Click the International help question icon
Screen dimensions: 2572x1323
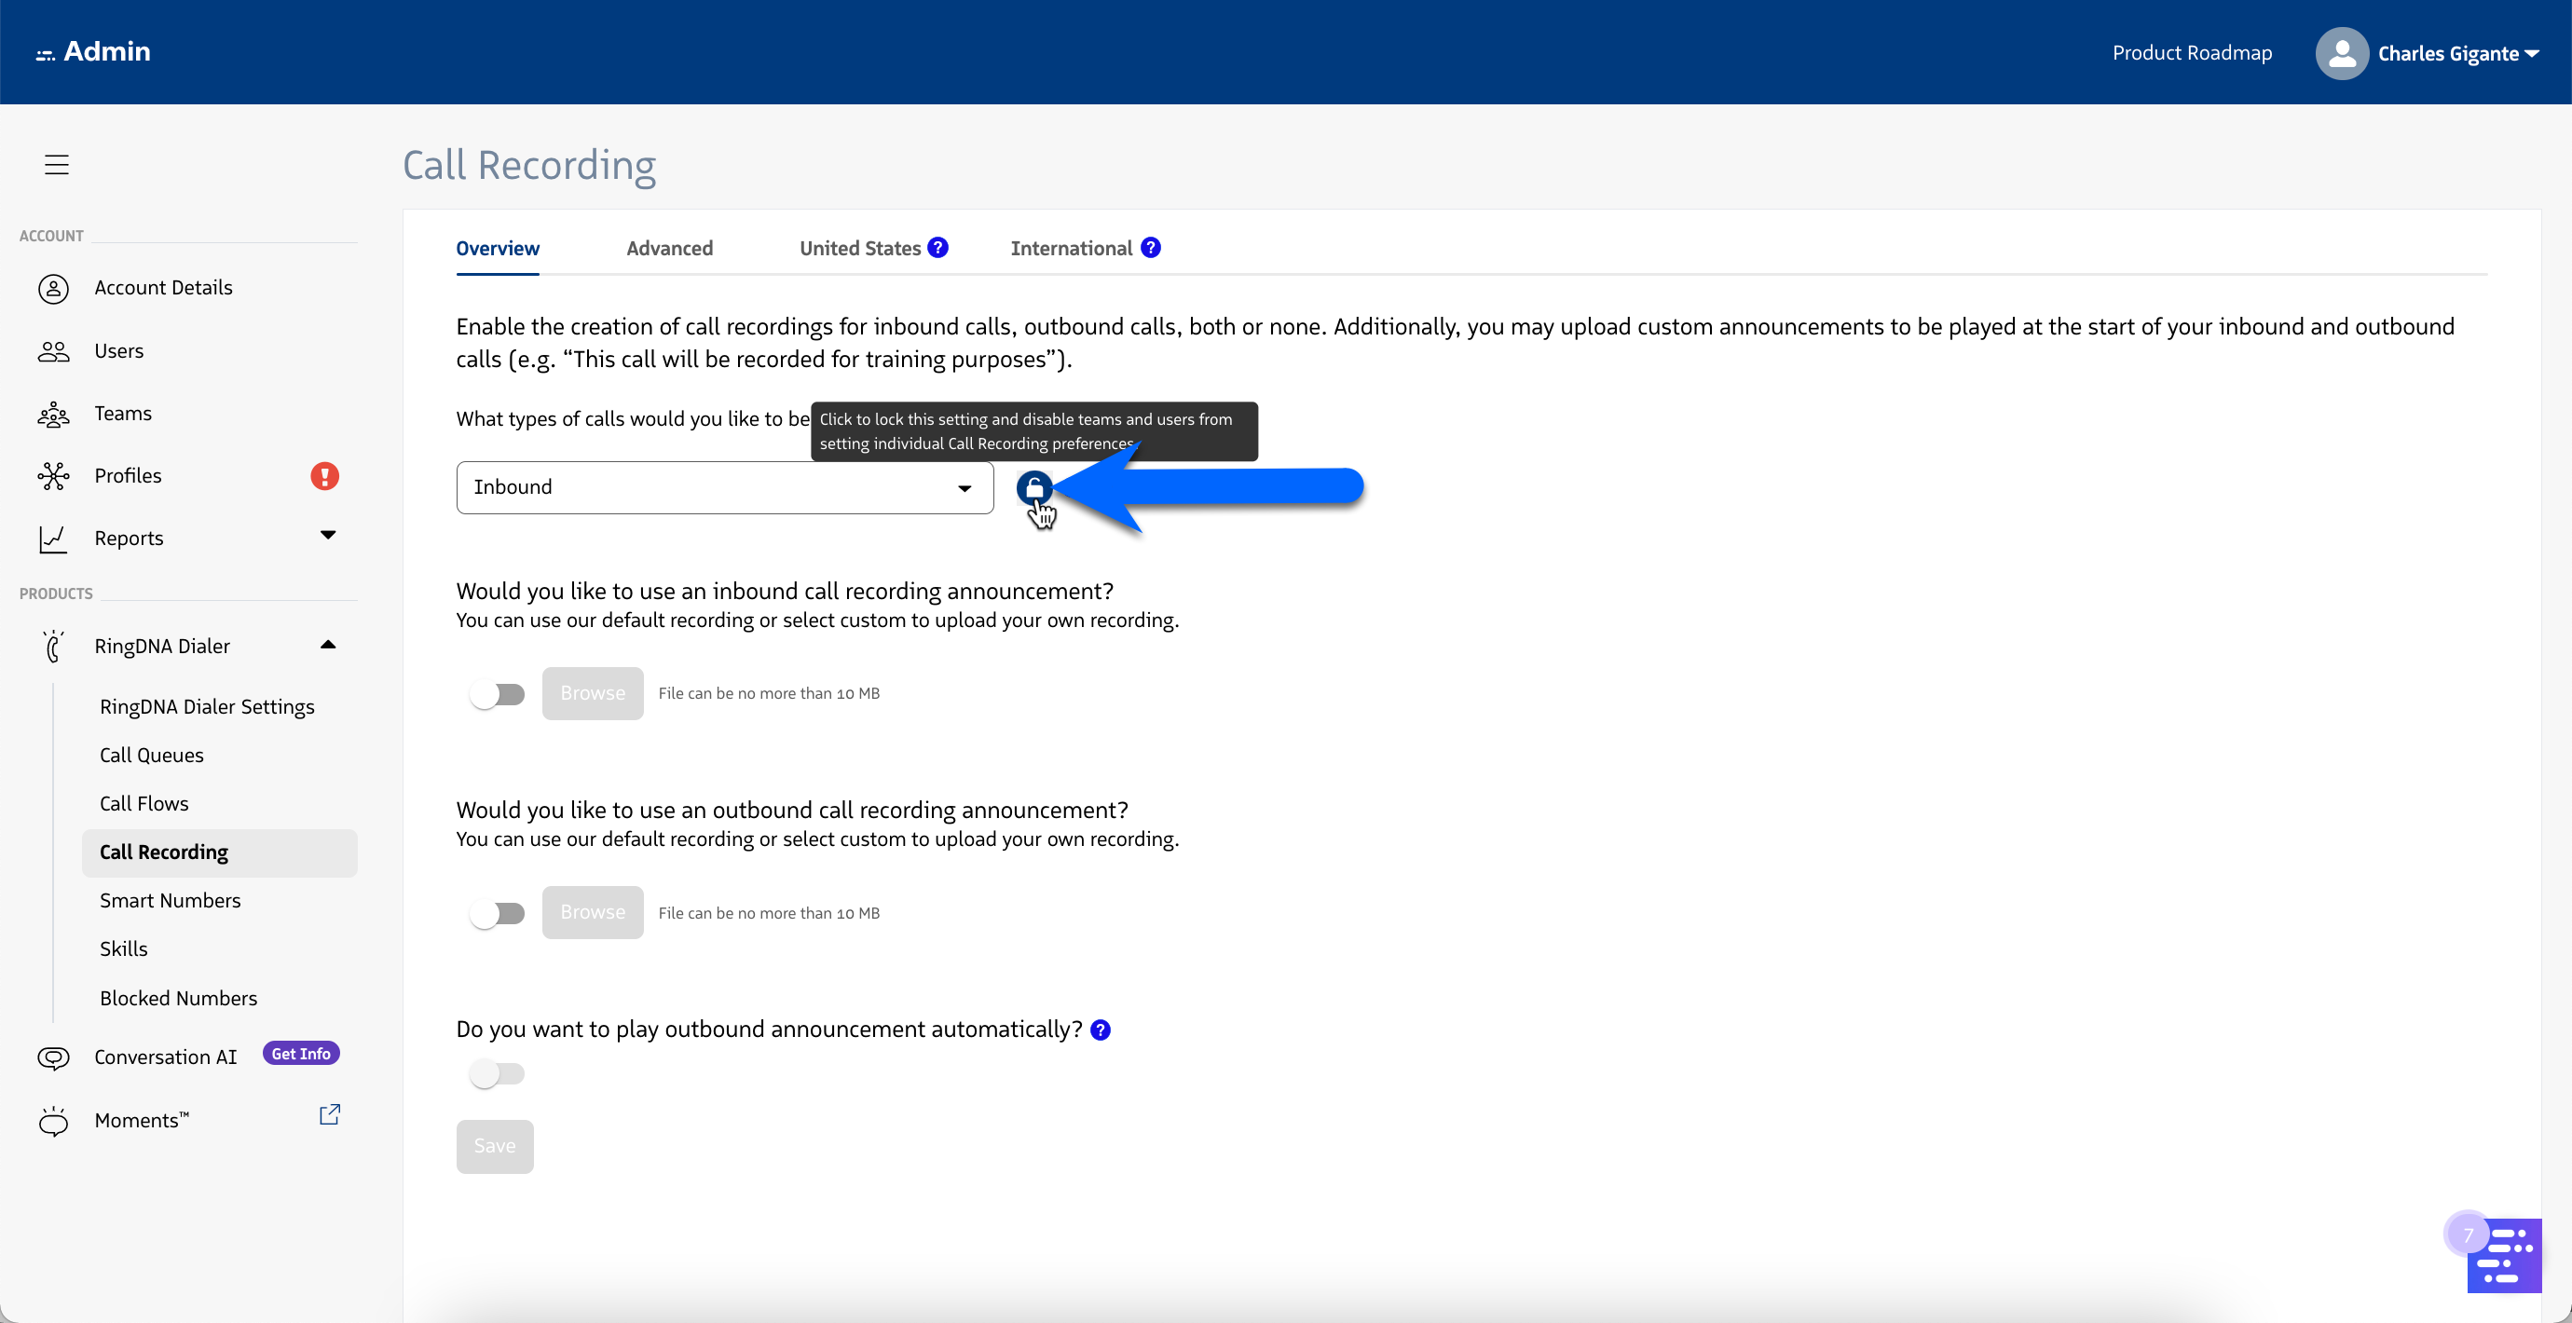(x=1150, y=248)
